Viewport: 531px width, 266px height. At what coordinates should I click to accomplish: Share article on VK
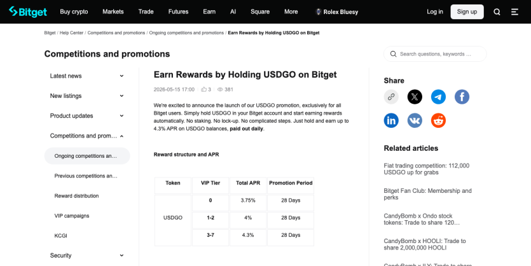415,120
